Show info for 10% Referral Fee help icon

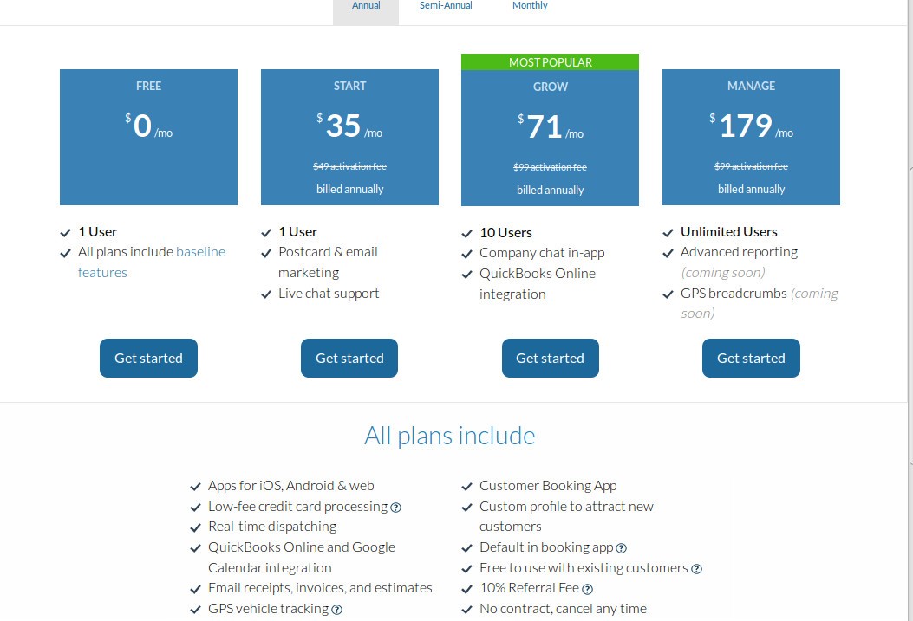[587, 590]
